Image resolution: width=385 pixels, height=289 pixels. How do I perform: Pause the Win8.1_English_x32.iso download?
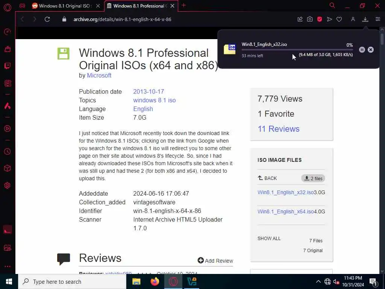coord(362,50)
